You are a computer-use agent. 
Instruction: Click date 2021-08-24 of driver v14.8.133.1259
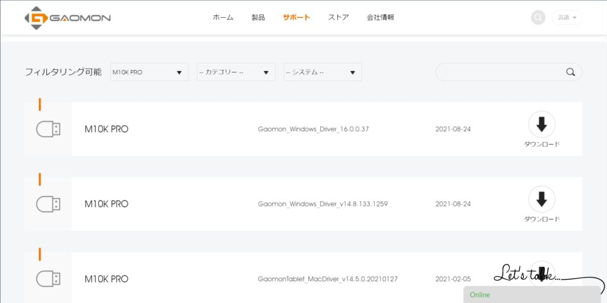coord(453,204)
